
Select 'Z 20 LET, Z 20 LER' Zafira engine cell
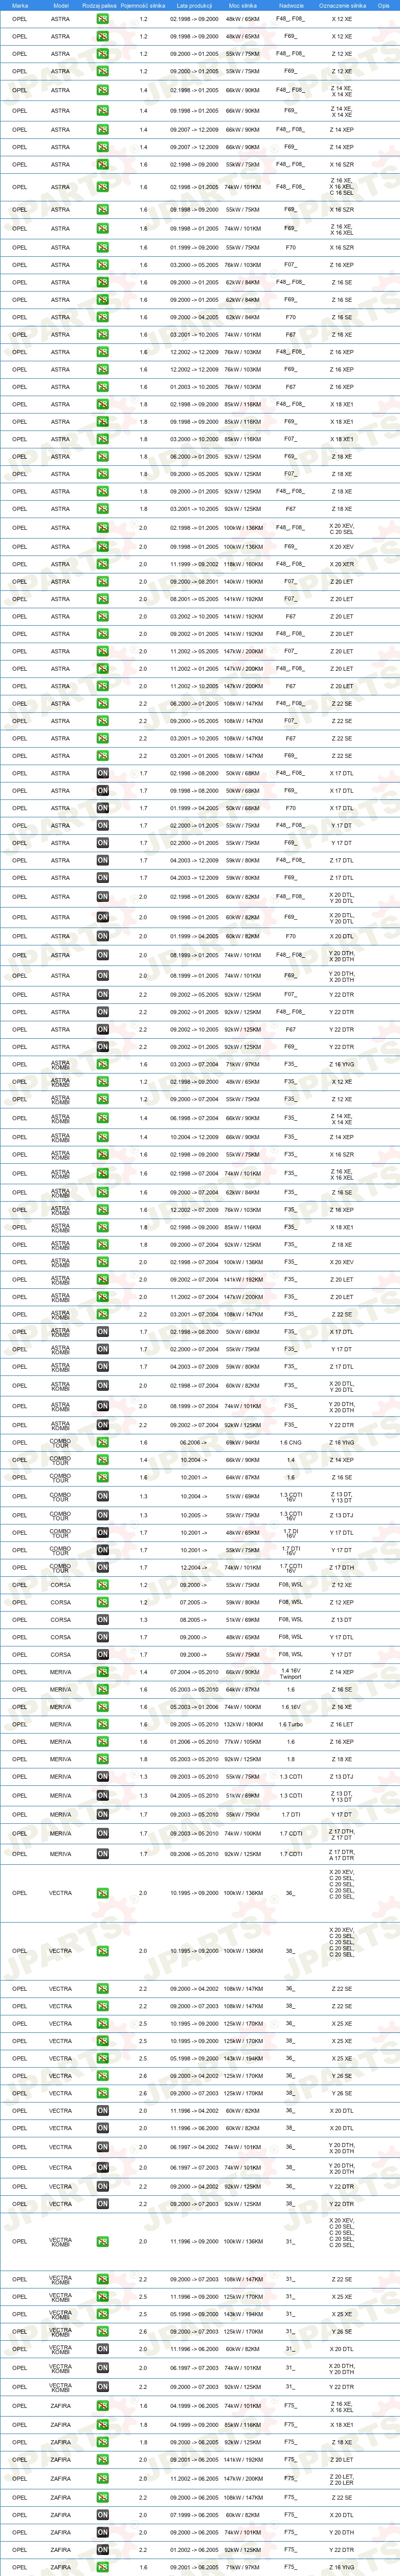(x=342, y=2479)
